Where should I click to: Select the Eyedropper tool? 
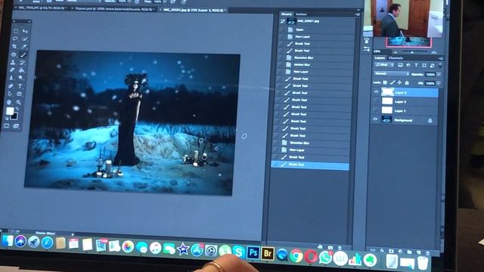pyautogui.click(x=23, y=47)
